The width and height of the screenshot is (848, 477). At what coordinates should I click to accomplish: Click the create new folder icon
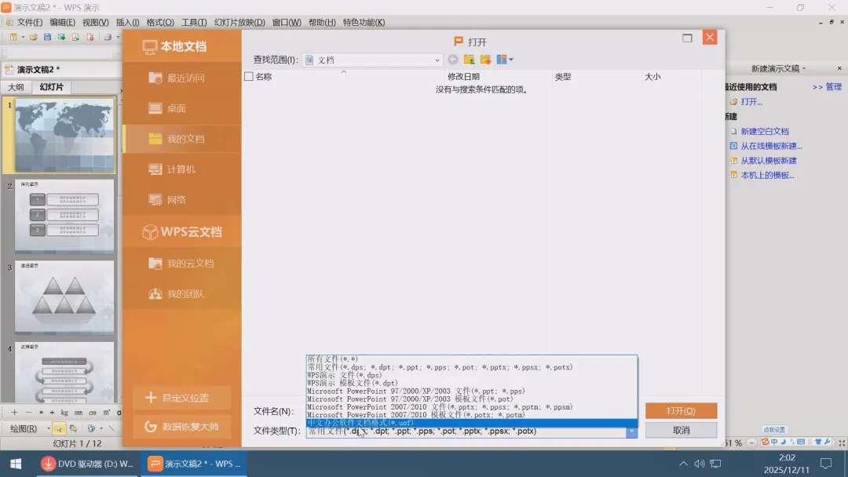point(485,60)
